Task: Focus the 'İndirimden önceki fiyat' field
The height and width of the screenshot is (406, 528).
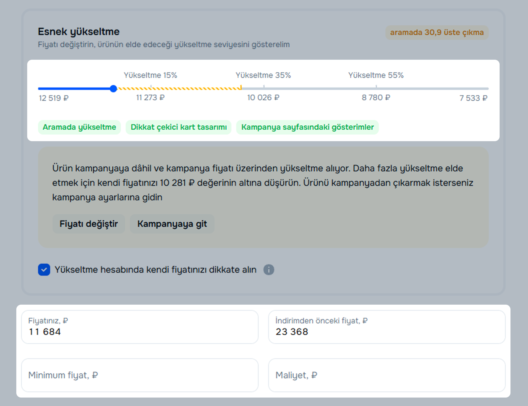Action: pos(387,327)
